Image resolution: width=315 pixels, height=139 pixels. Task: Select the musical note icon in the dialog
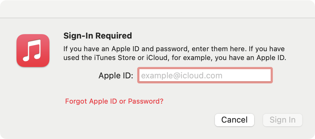tap(33, 51)
